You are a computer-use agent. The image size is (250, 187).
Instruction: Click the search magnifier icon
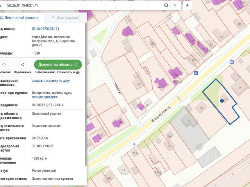point(166,5)
